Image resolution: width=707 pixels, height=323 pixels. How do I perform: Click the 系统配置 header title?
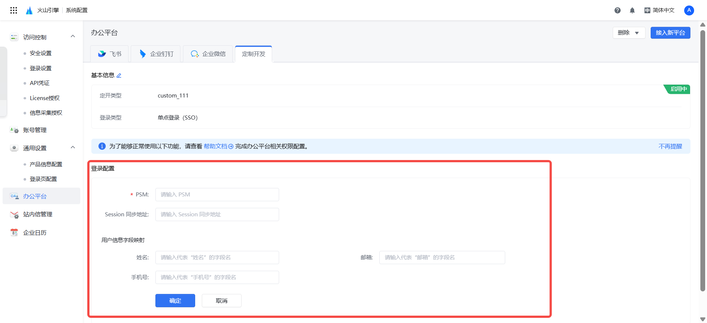[77, 10]
